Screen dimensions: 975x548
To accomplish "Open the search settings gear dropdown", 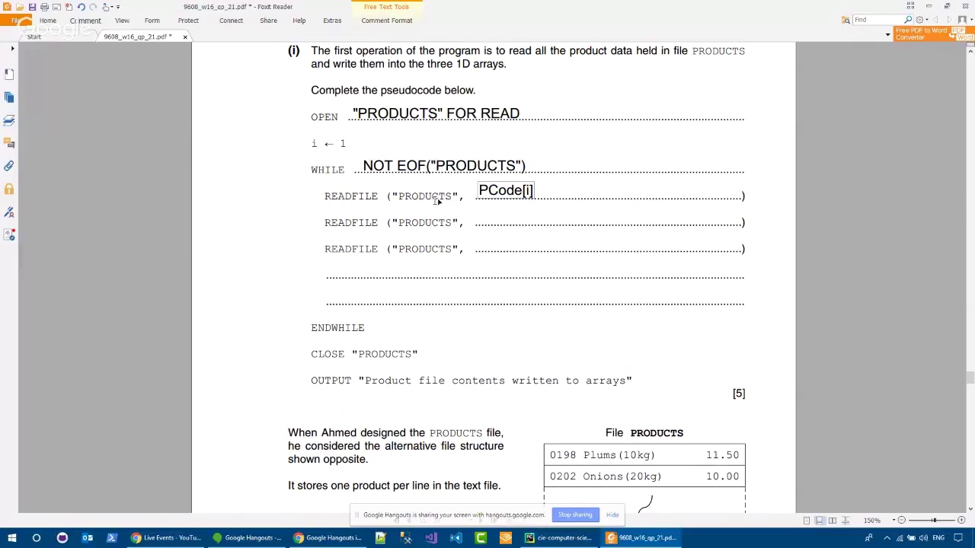I will coord(921,20).
